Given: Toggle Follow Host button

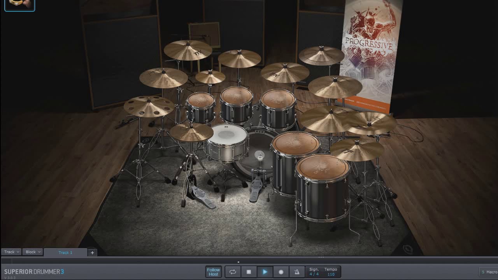Looking at the screenshot, I should (x=213, y=272).
